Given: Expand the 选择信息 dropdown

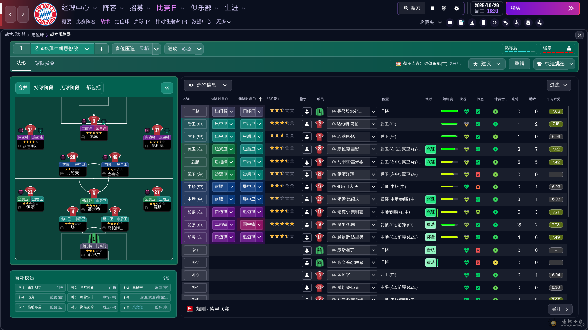Looking at the screenshot, I should point(208,85).
